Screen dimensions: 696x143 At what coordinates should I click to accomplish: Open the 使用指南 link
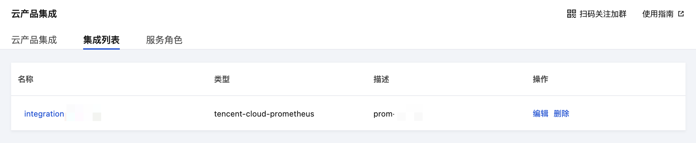point(658,14)
